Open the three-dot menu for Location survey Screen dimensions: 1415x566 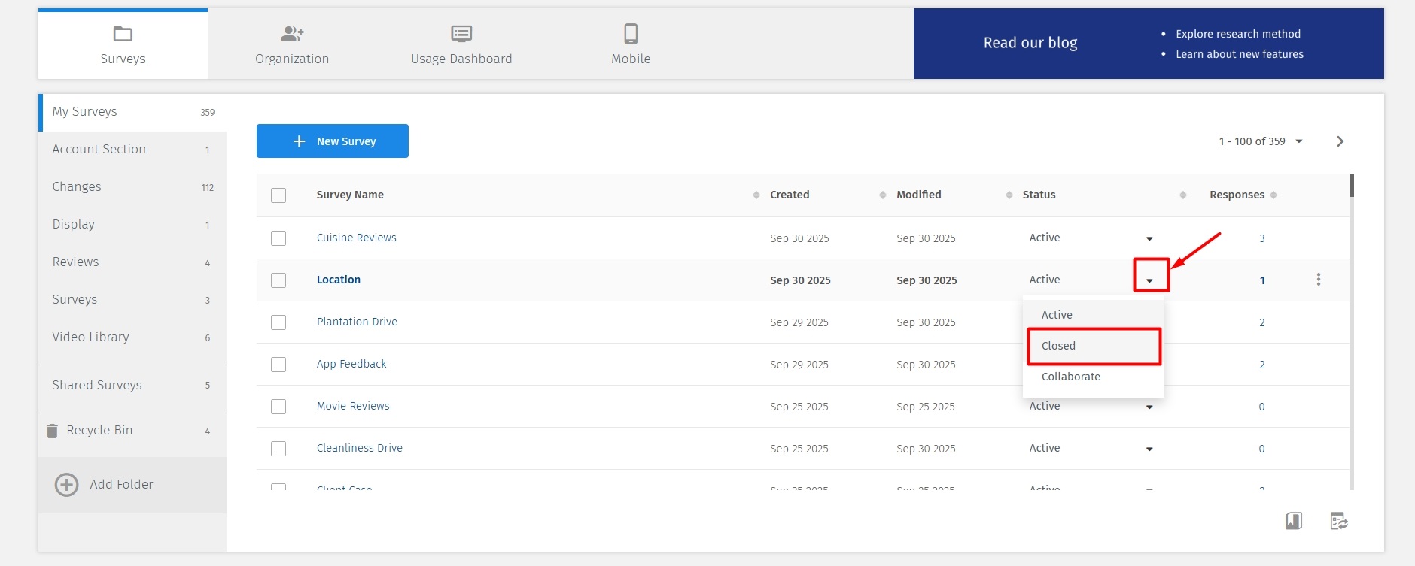1318,280
